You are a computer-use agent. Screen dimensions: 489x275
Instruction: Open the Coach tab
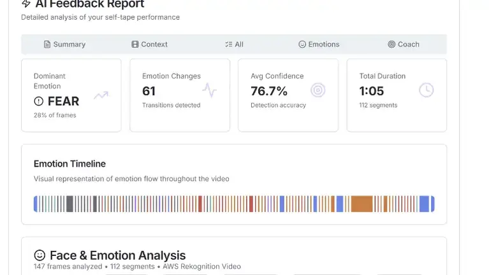(x=404, y=45)
